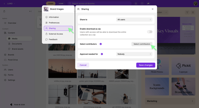Open the collection dropdown at top right
Viewport: 199px width, 108px height.
click(x=162, y=12)
